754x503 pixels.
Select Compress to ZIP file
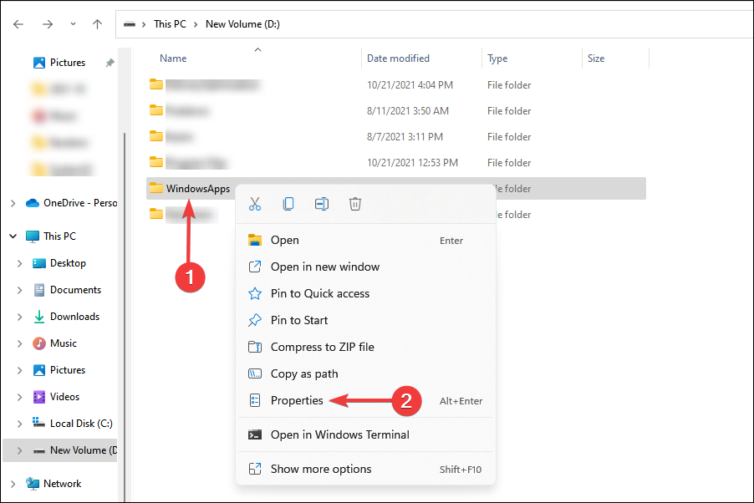(x=365, y=347)
